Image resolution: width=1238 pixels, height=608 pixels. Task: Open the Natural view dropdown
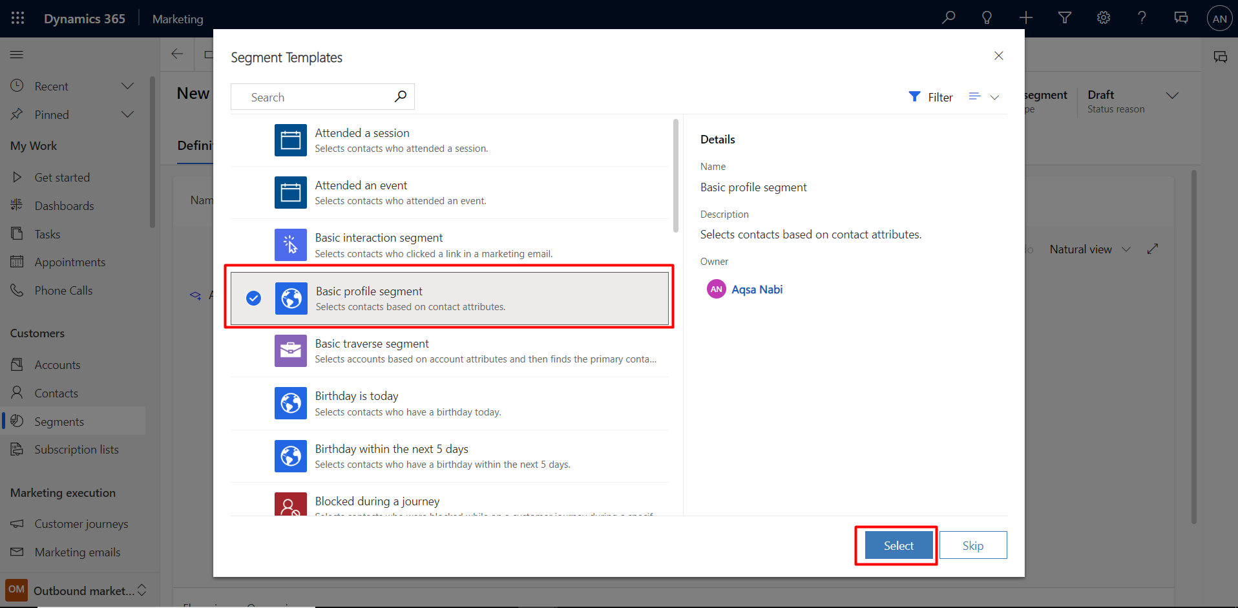[1127, 249]
